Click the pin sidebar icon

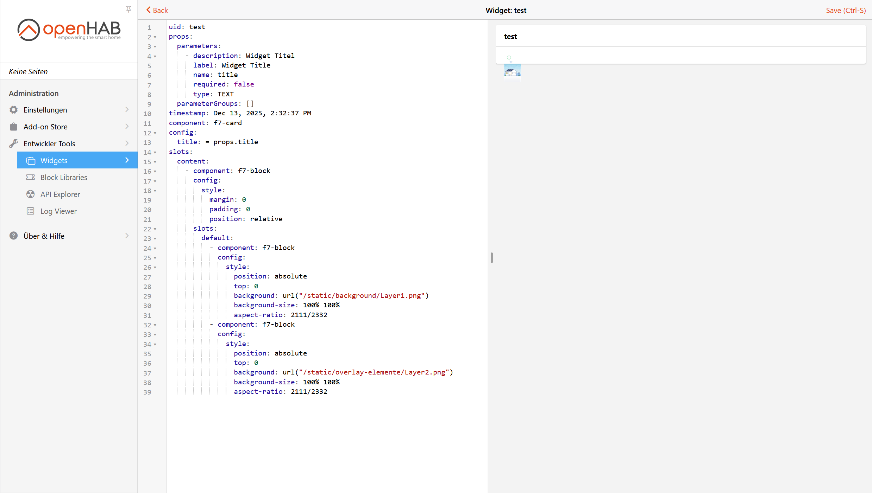pyautogui.click(x=128, y=9)
